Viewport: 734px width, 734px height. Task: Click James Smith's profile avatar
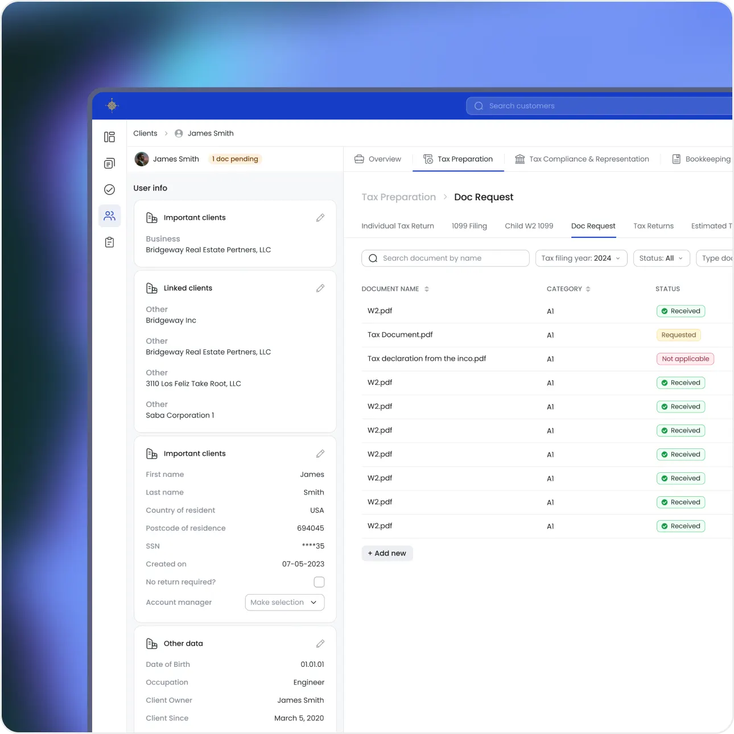click(141, 159)
